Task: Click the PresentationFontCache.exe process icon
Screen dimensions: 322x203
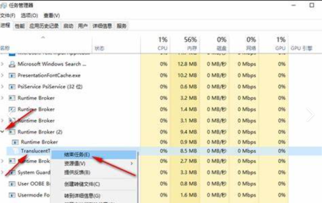Action: [x=12, y=75]
